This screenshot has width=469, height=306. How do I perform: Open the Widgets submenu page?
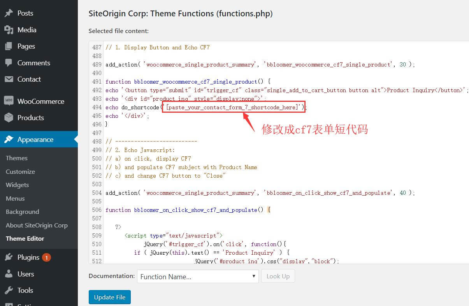(x=18, y=185)
